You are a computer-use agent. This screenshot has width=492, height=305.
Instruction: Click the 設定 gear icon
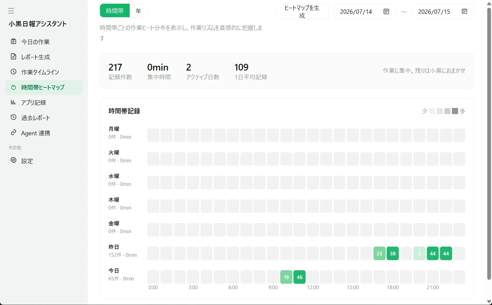[x=14, y=161]
